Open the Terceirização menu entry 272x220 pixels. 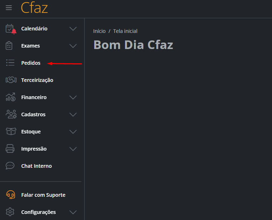[37, 80]
